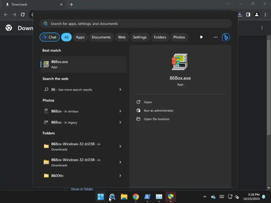Switch to Photos filter
This screenshot has height=203, width=271.
tap(179, 37)
